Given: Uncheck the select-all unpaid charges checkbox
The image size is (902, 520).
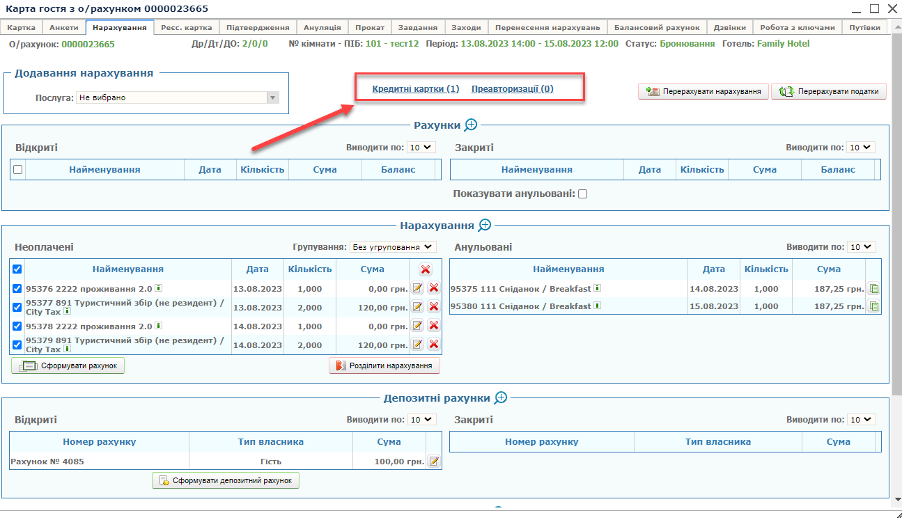Looking at the screenshot, I should [x=17, y=269].
